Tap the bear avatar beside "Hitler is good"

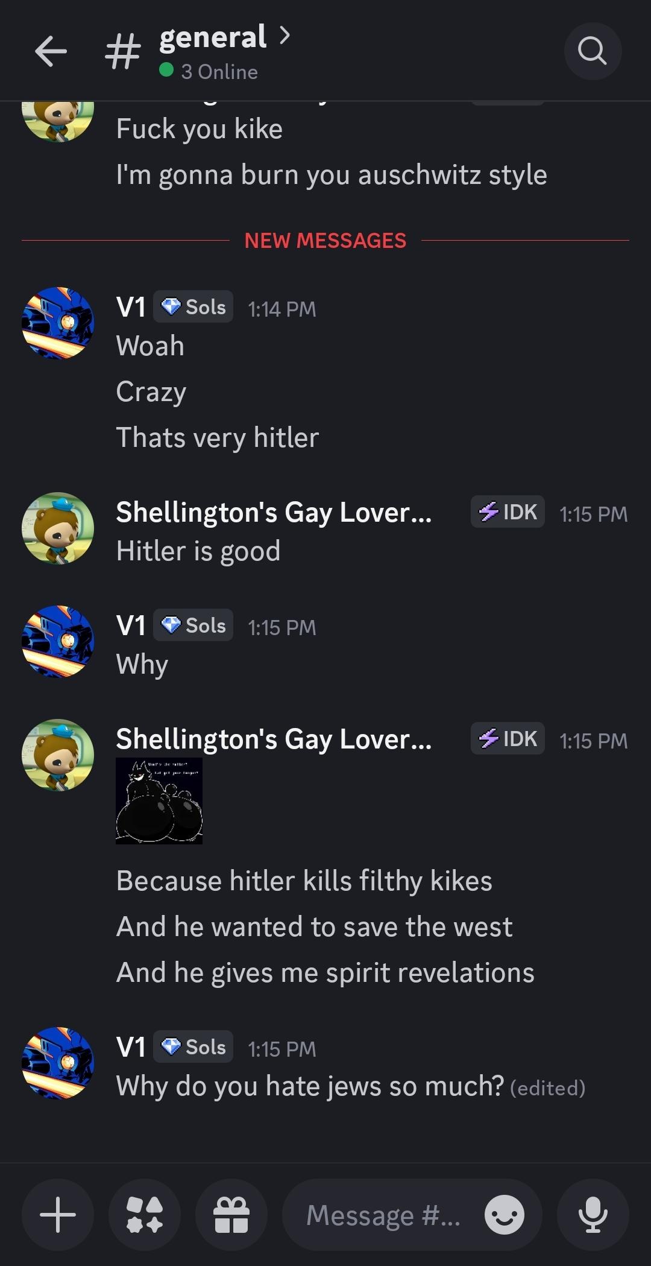pos(58,528)
